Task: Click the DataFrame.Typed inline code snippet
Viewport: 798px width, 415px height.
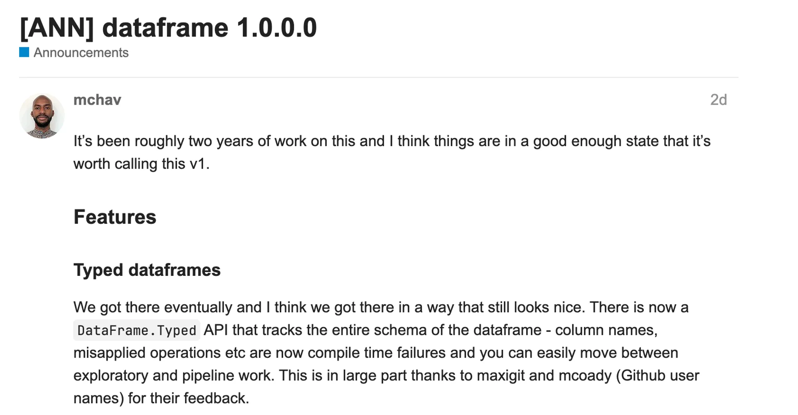Action: (137, 330)
